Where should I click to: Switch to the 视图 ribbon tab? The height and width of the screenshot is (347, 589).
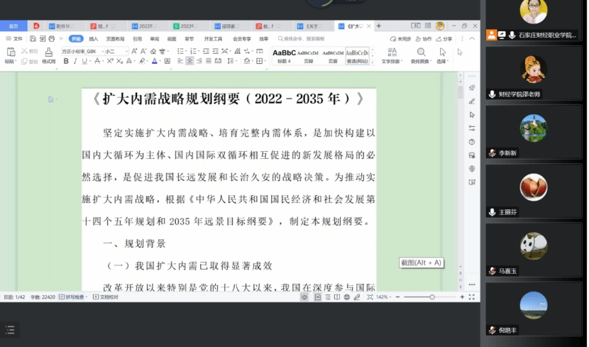172,39
